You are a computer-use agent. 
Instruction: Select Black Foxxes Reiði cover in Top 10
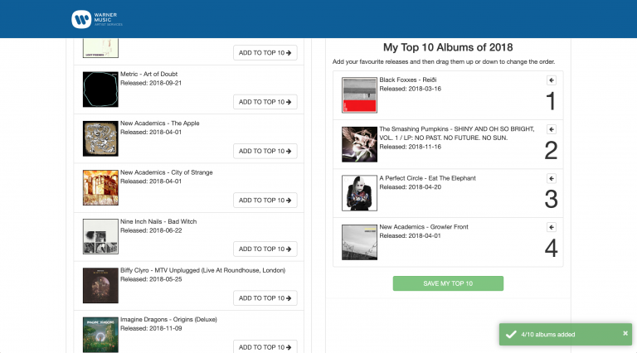point(359,94)
